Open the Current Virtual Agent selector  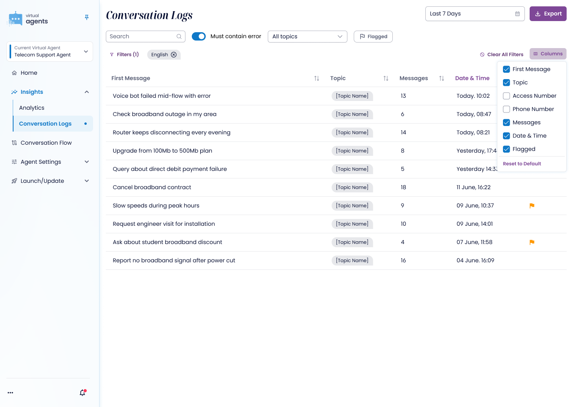(x=50, y=52)
